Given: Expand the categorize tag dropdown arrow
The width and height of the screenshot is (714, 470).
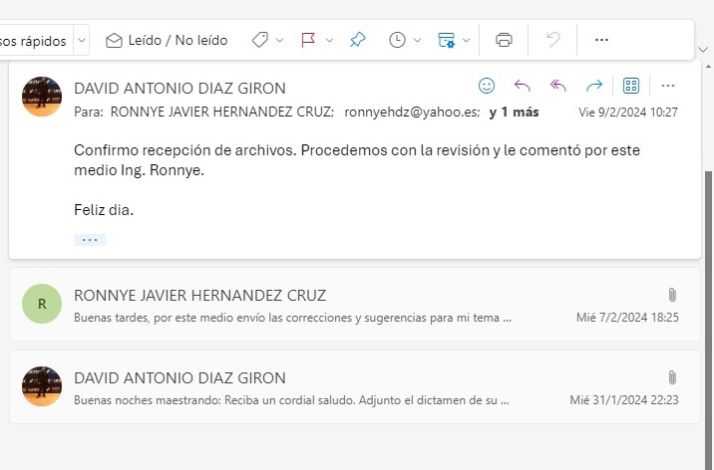Looking at the screenshot, I should [279, 41].
